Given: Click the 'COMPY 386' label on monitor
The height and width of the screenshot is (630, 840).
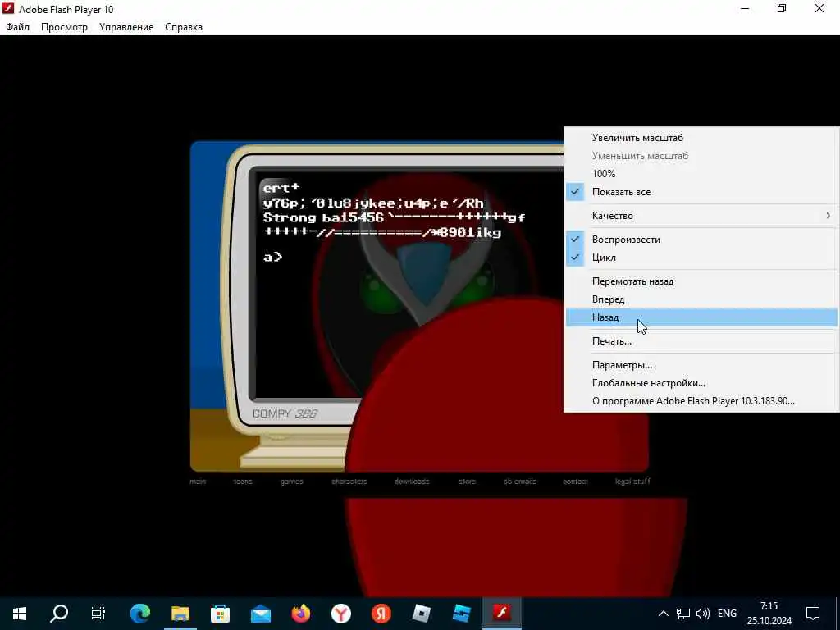Looking at the screenshot, I should [x=285, y=413].
